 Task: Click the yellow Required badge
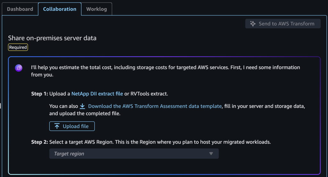point(18,47)
